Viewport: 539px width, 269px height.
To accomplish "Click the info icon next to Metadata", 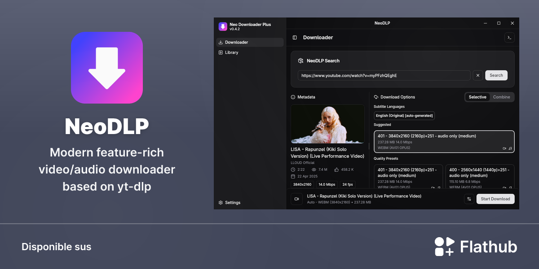I will coord(293,97).
